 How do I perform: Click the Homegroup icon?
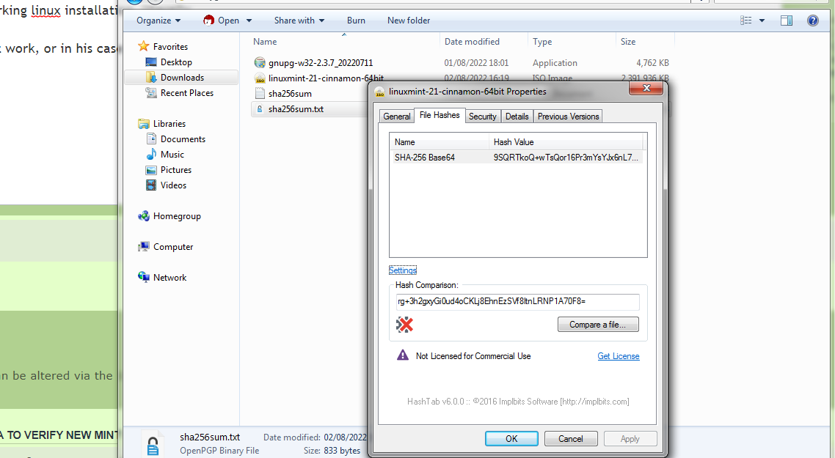tap(144, 216)
